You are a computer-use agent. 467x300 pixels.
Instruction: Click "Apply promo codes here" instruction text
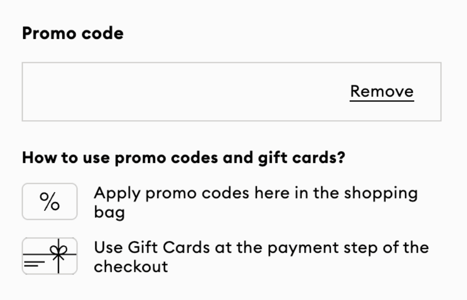(x=256, y=202)
